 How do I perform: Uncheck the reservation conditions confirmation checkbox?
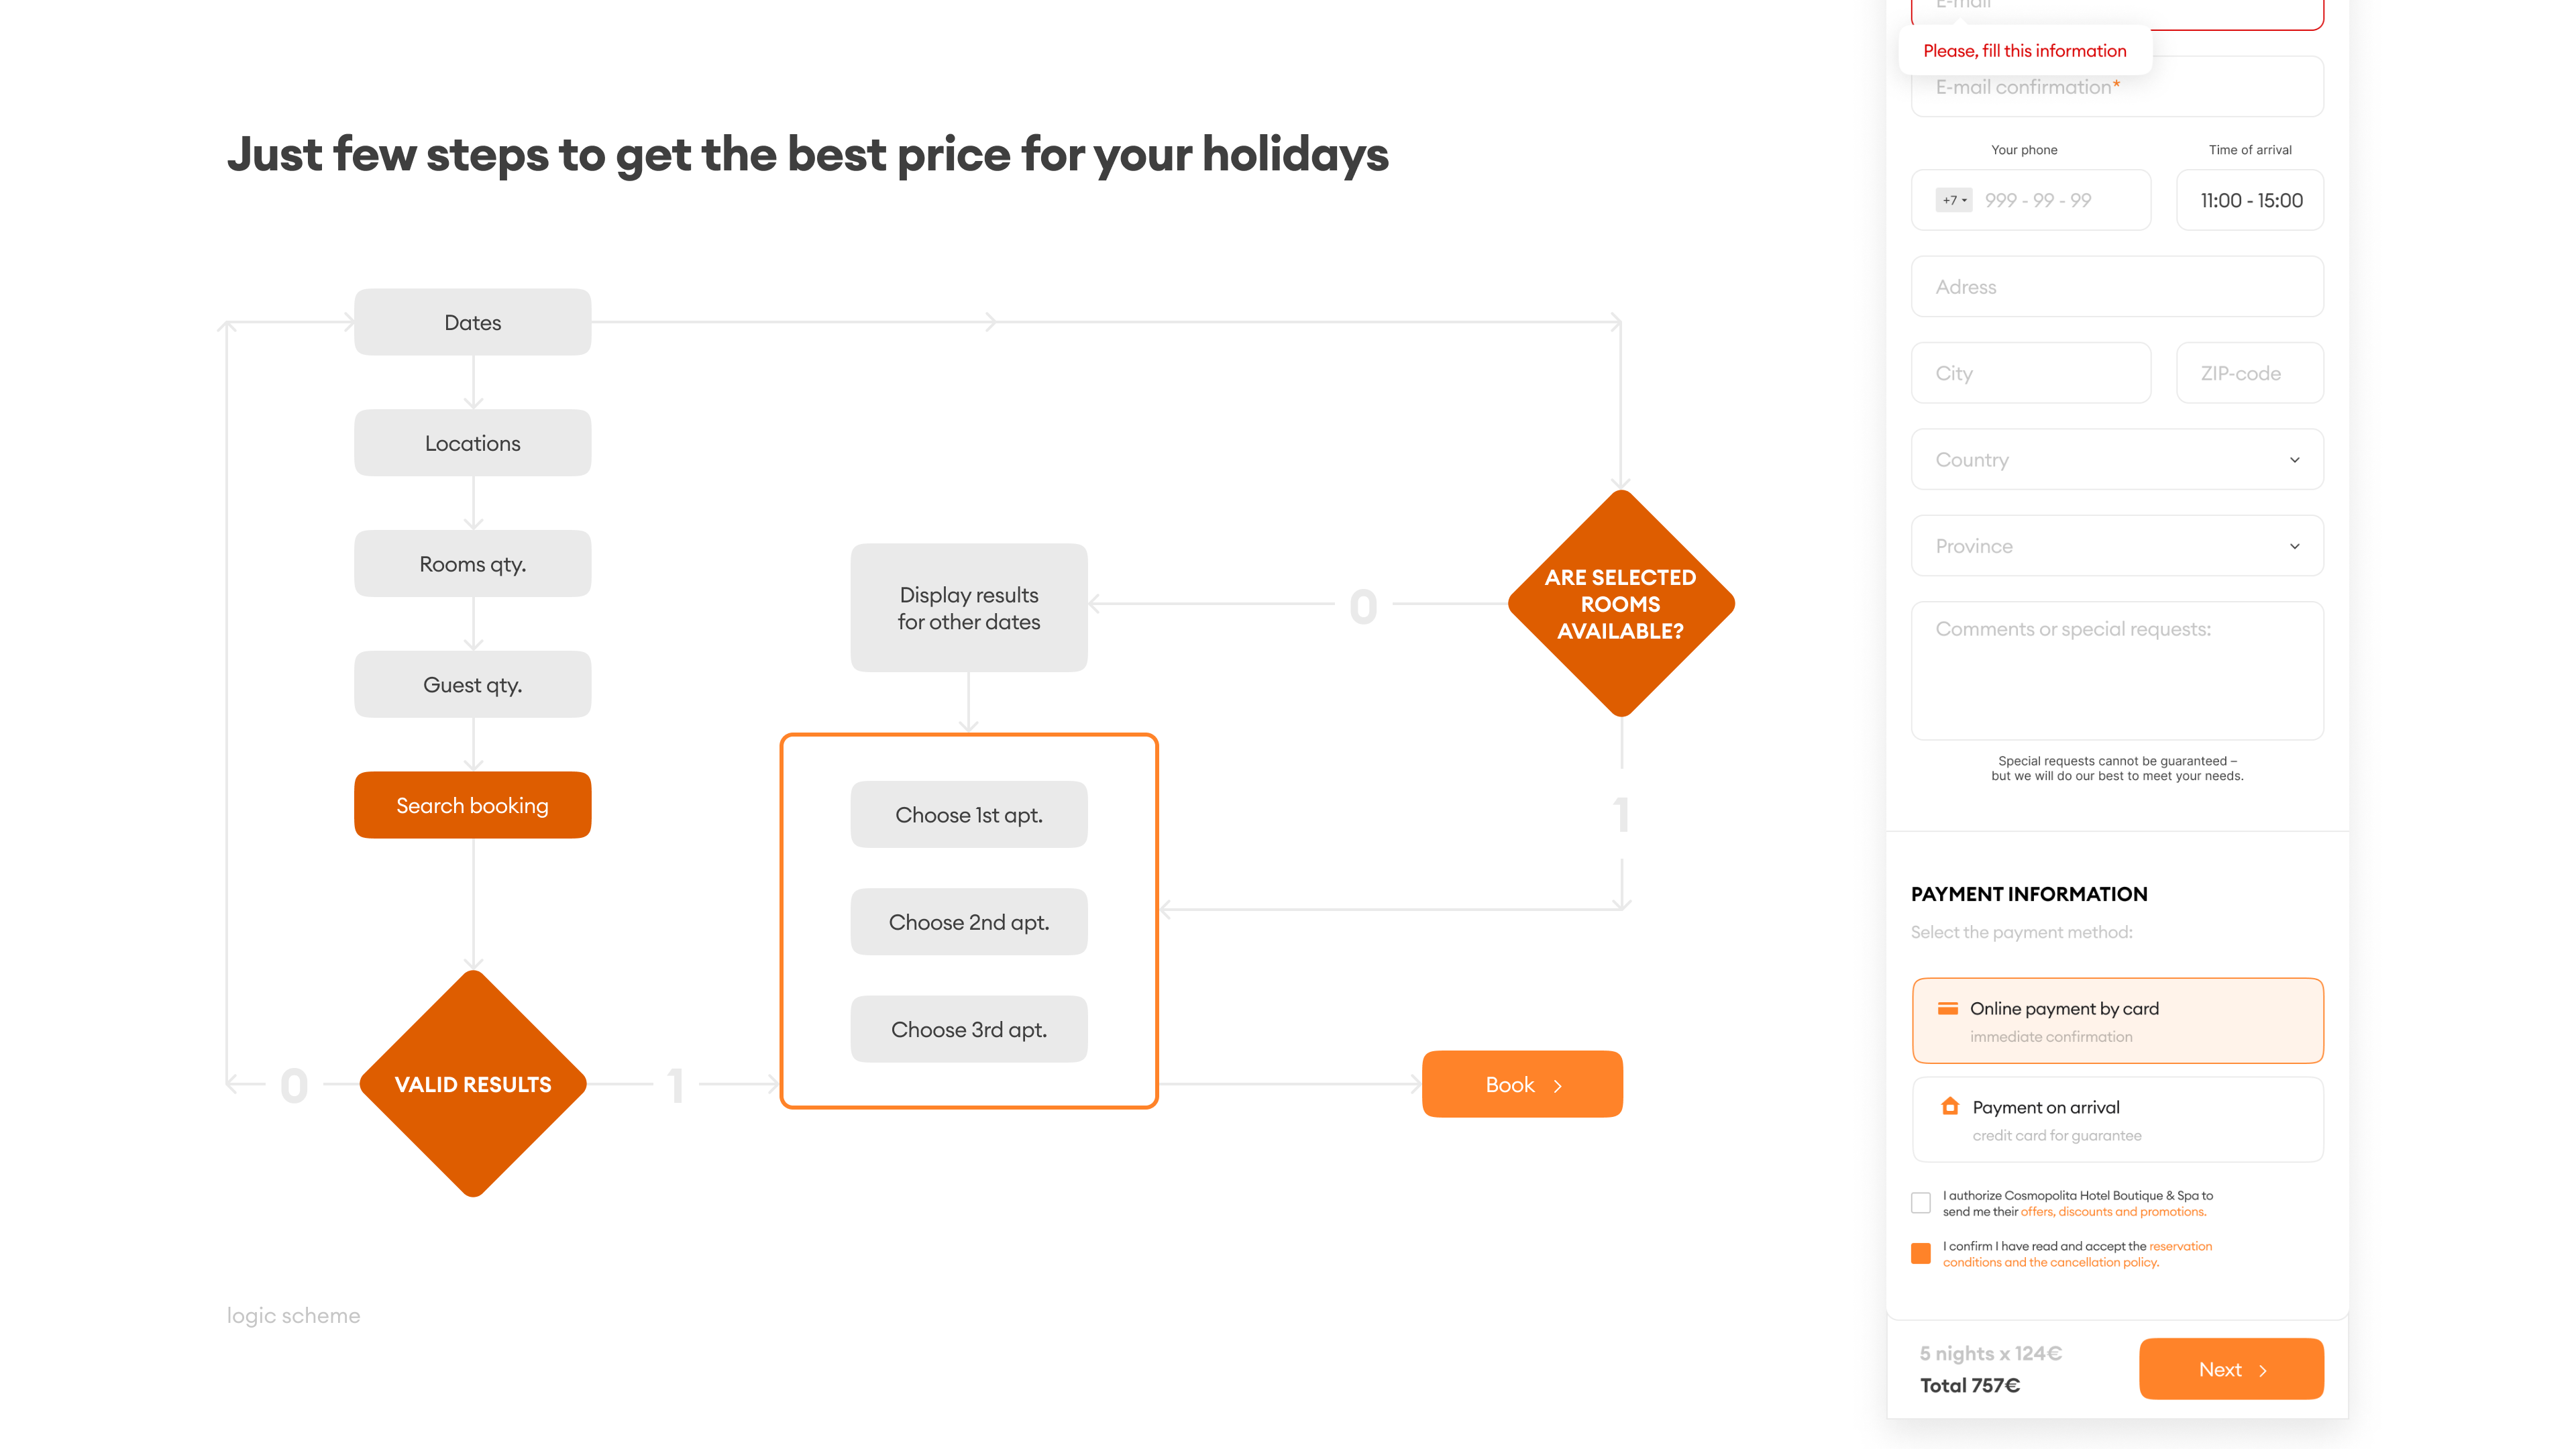pyautogui.click(x=1921, y=1254)
